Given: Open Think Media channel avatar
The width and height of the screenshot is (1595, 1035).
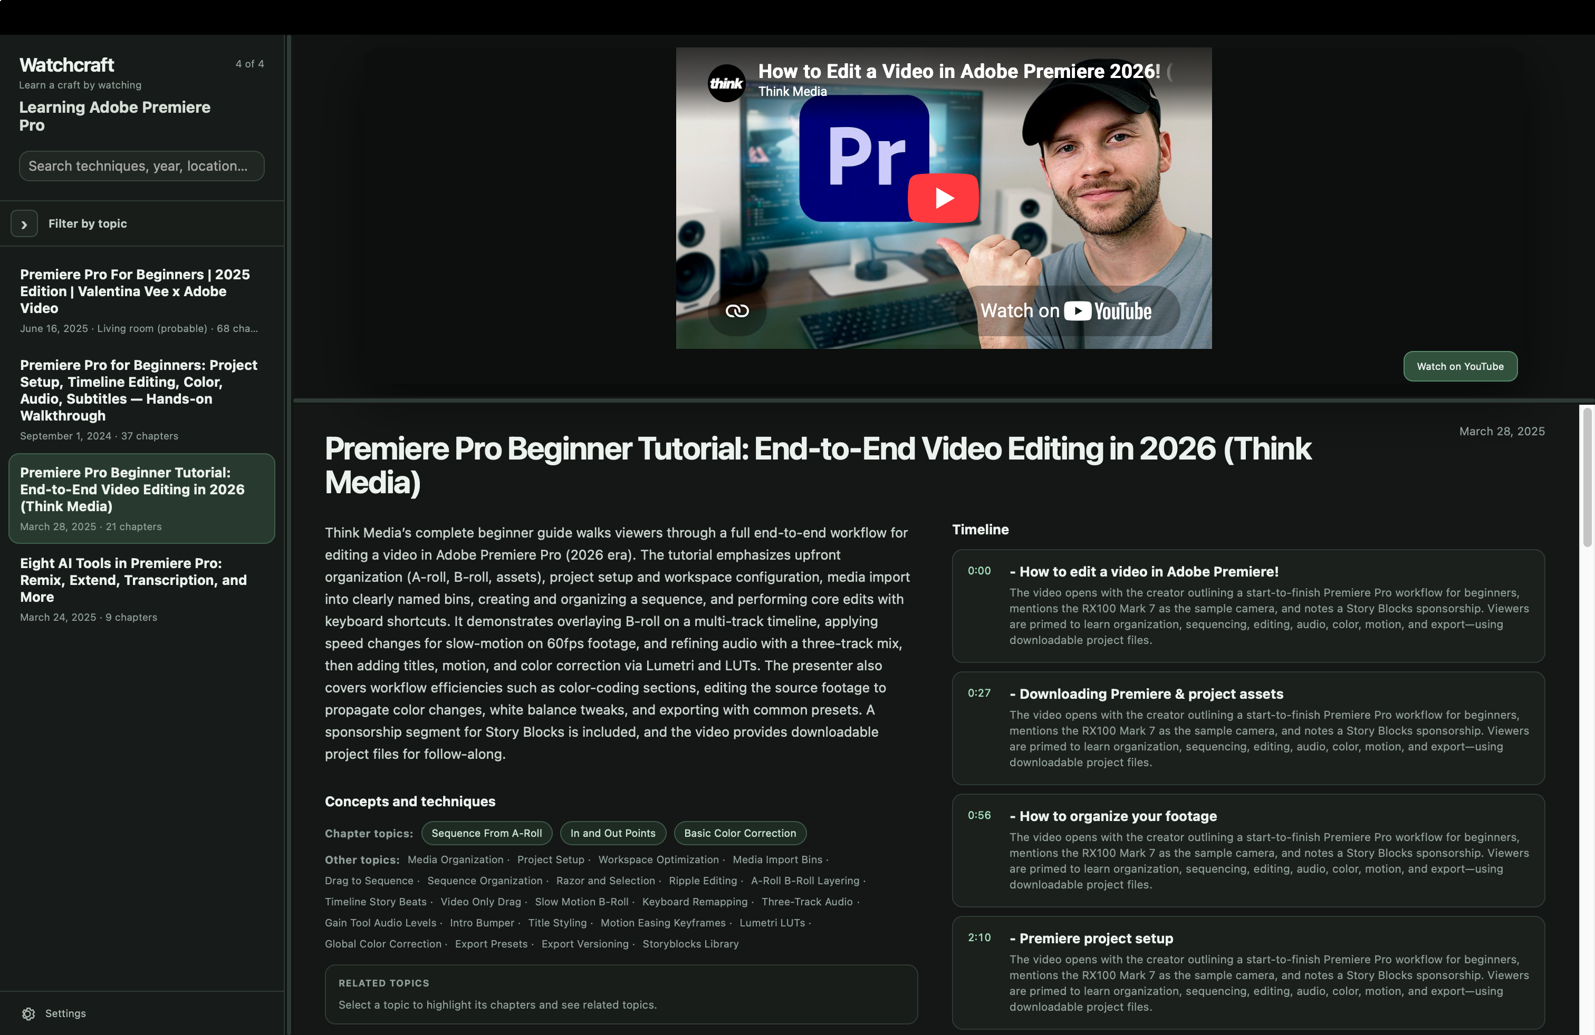Looking at the screenshot, I should pos(726,83).
